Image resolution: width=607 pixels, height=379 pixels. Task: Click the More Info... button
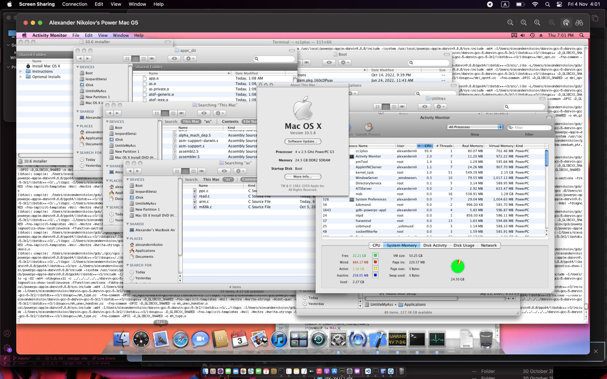(302, 176)
